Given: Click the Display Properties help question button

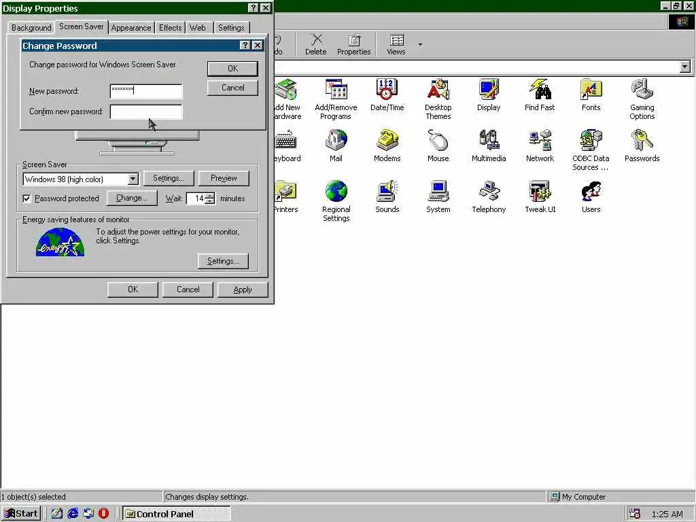Looking at the screenshot, I should pos(253,8).
